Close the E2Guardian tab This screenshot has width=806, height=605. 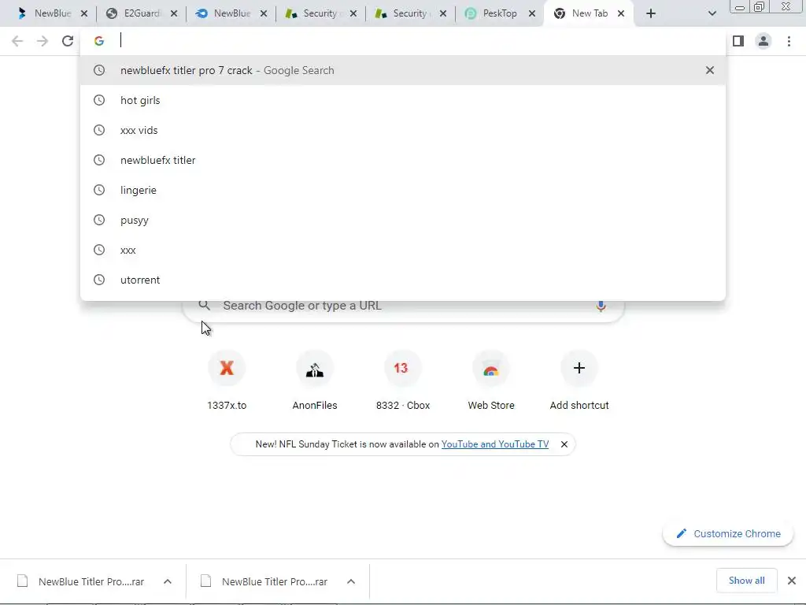174,13
